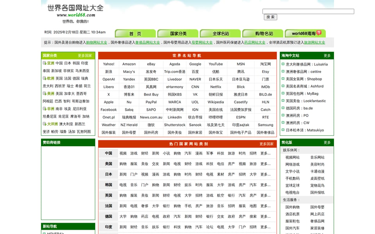
Task: Select the 购物名站 tab
Action: [x=263, y=34]
